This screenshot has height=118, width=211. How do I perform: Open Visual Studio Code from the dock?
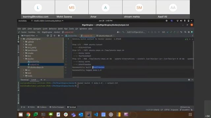pyautogui.click(x=96, y=114)
